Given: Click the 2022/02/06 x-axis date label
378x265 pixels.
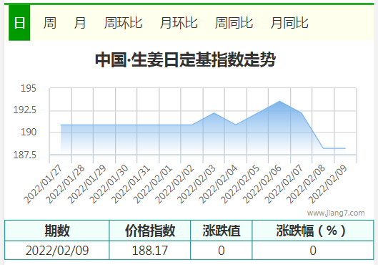Looking at the screenshot, I should 262,184.
